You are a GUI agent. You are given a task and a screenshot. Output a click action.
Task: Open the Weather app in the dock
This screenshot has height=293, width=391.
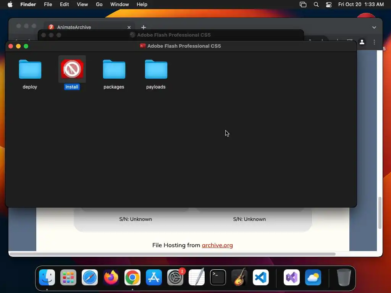coord(313,277)
